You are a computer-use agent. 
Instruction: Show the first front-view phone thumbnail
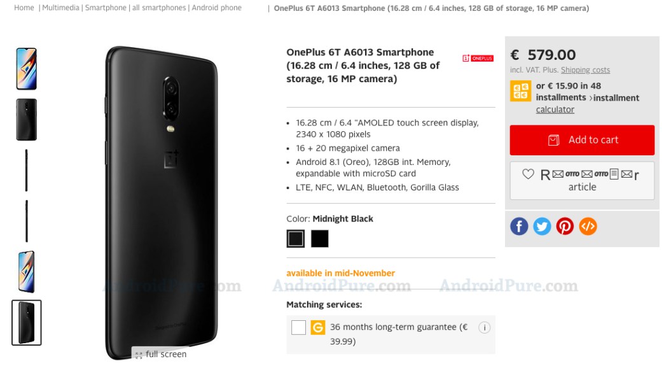click(x=27, y=69)
